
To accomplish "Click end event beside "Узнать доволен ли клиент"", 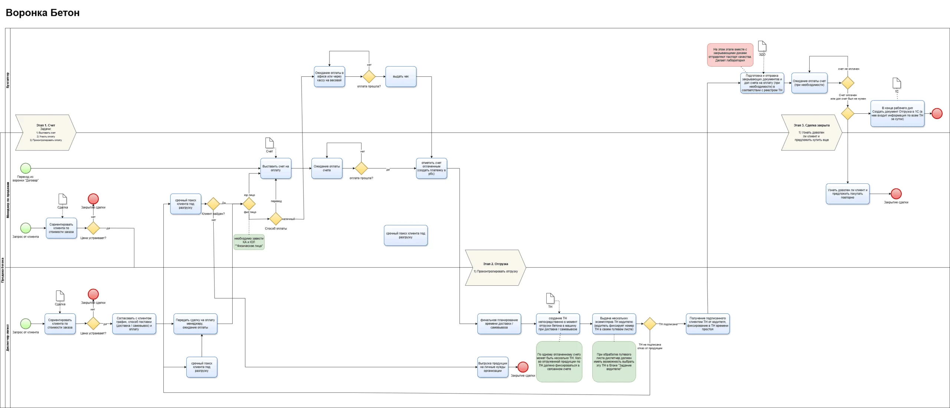I will click(x=896, y=194).
